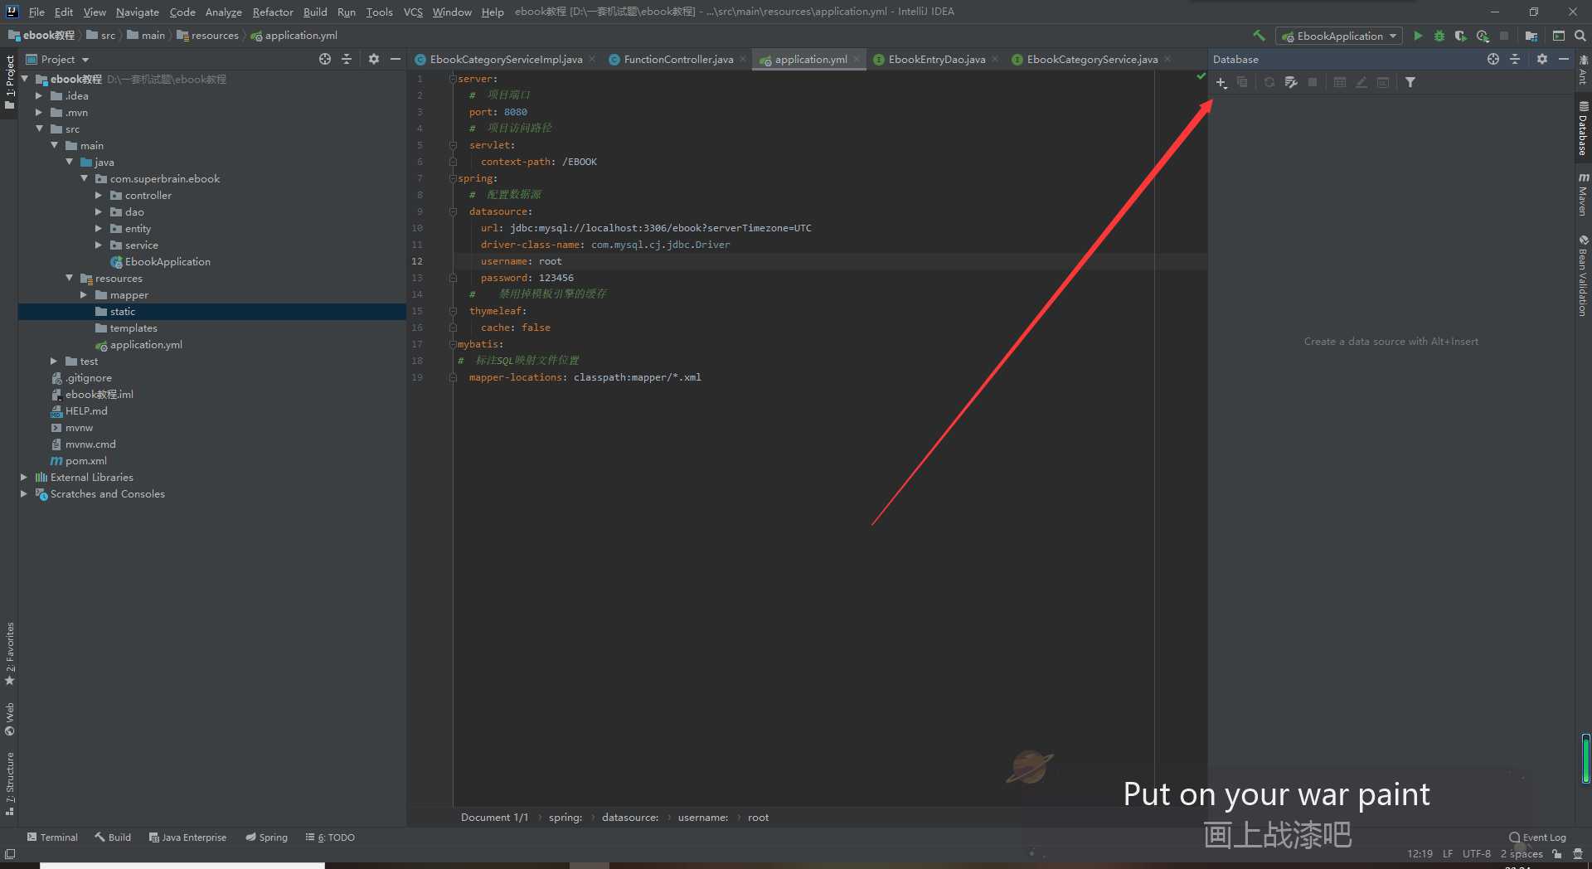Image resolution: width=1592 pixels, height=869 pixels.
Task: Toggle the Database side tool window
Action: coord(1584,129)
